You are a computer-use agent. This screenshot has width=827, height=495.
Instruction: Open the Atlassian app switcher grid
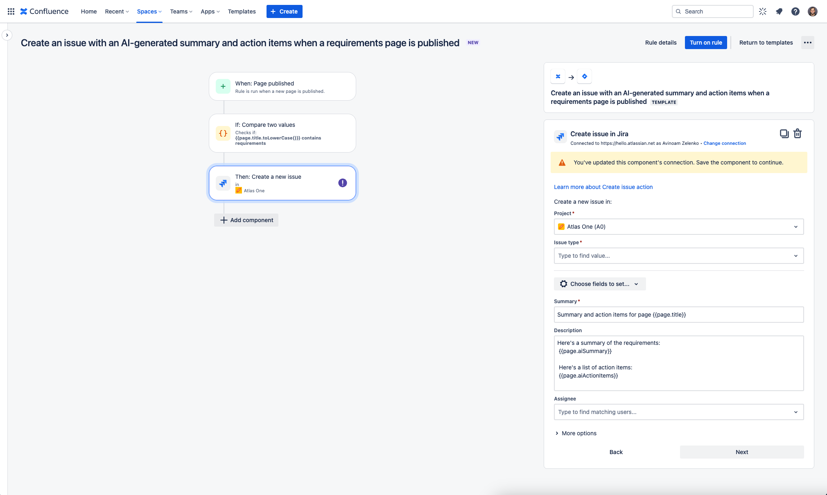point(11,11)
